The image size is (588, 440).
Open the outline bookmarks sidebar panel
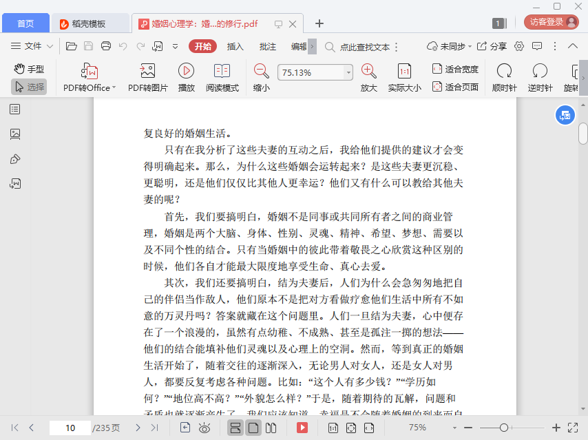point(15,109)
